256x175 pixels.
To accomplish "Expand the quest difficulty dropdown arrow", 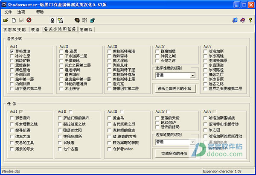I will 193,142.
